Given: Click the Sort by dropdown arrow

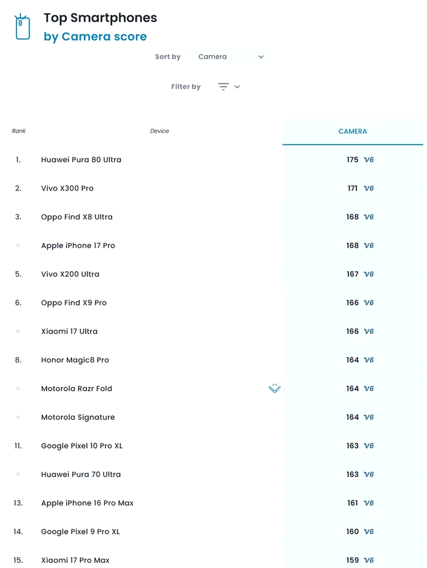Looking at the screenshot, I should (261, 57).
